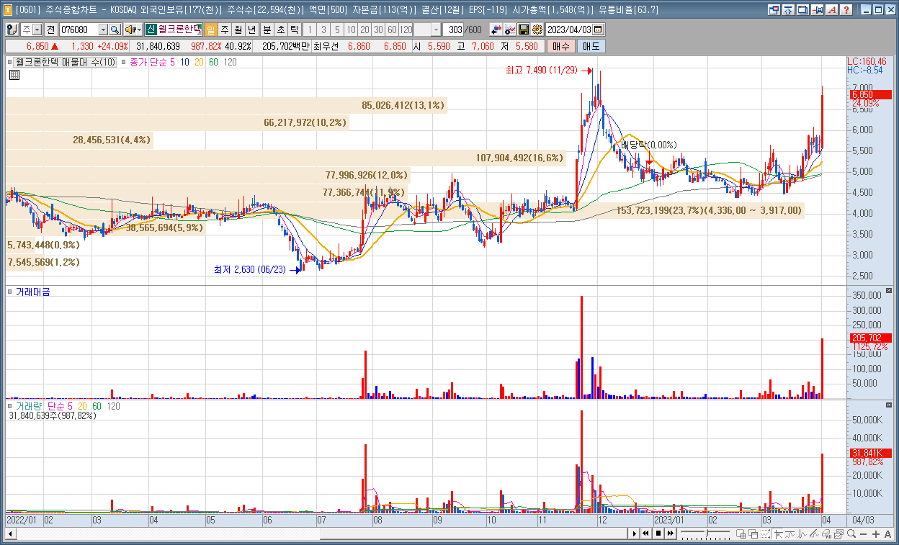Image resolution: width=899 pixels, height=545 pixels.
Task: Select the 일 daily period toggle
Action: pyautogui.click(x=210, y=30)
